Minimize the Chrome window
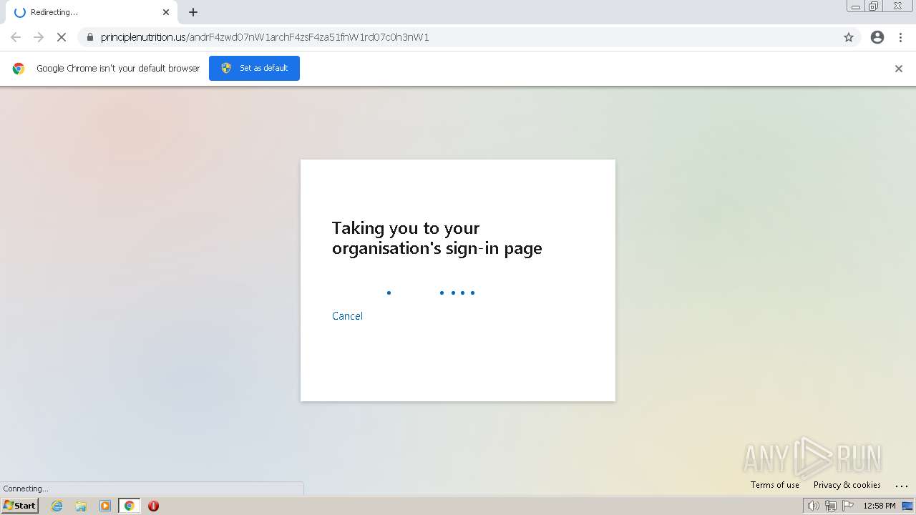 coord(856,6)
